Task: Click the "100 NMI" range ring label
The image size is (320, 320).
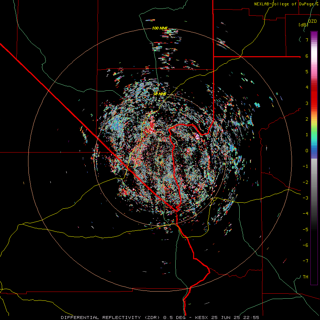Action: (160, 28)
